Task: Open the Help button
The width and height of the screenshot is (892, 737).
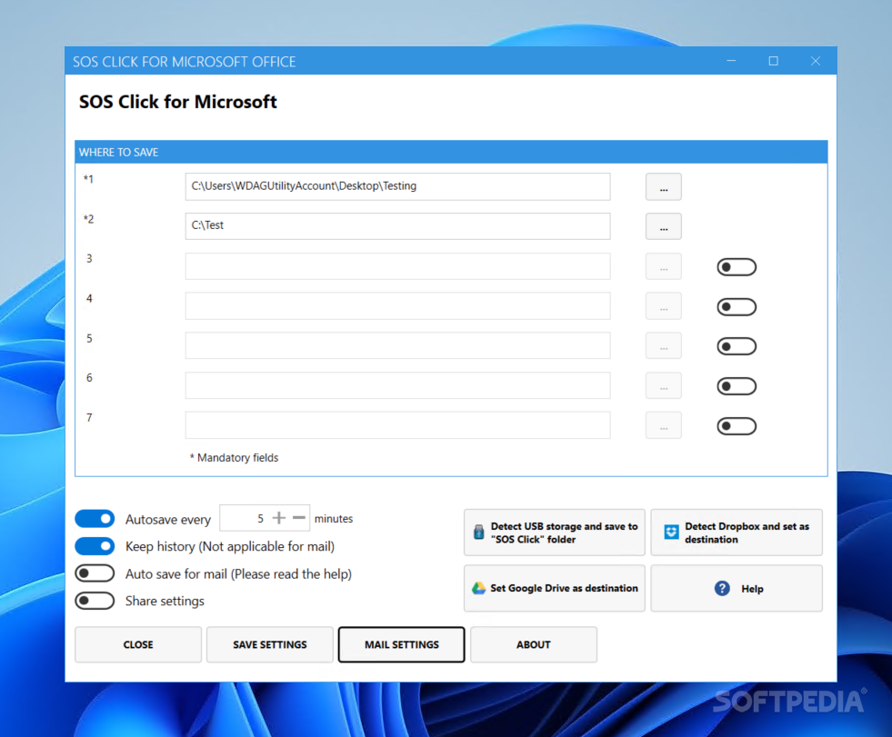Action: pos(737,588)
